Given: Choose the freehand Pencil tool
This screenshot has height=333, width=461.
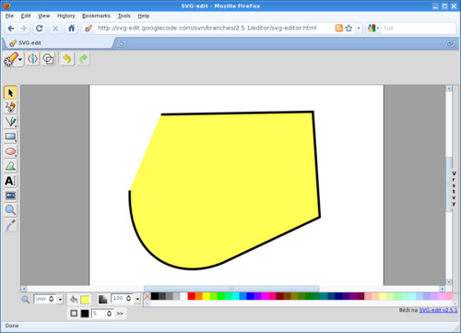Looking at the screenshot, I should tap(10, 107).
